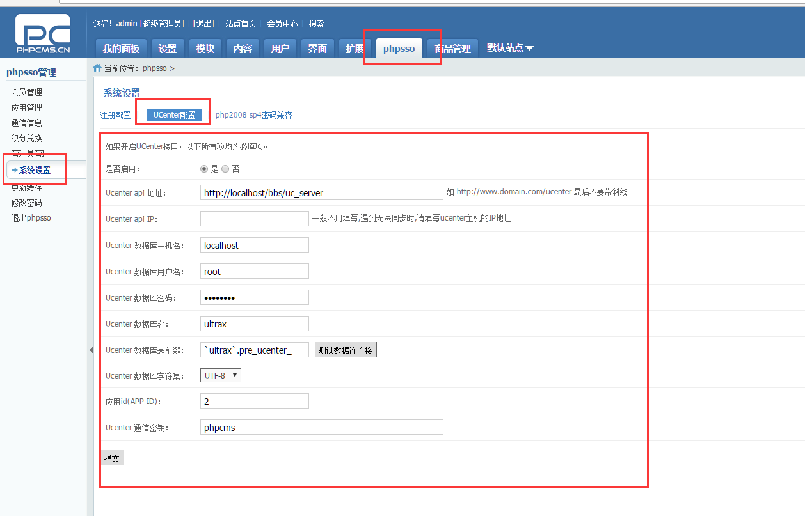Click the Ucenter 数据库密码 field

pyautogui.click(x=254, y=297)
